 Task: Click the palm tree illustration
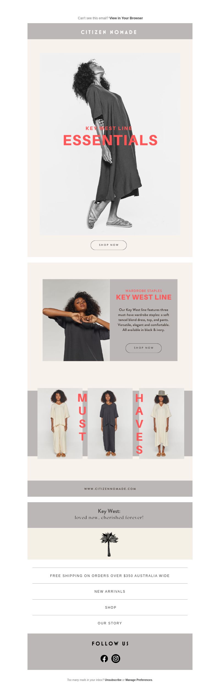[x=109, y=544]
